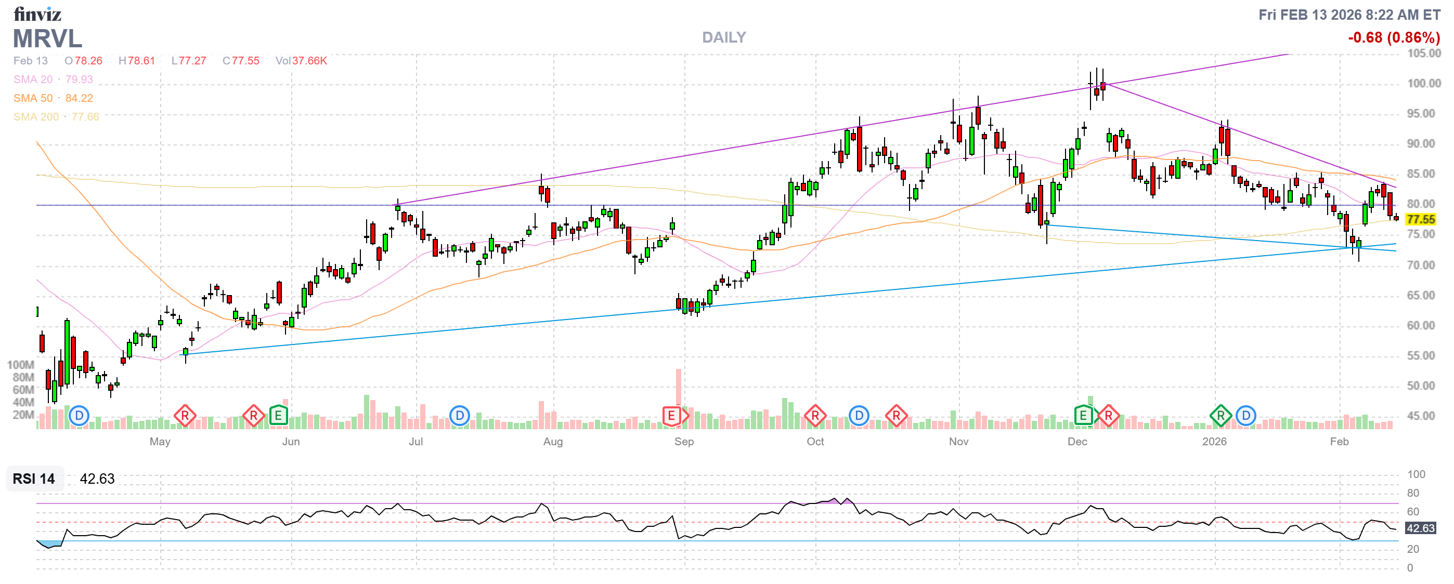Screen dimensions: 1454x584
Task: Click the MRVL ticker symbol
Action: point(47,39)
